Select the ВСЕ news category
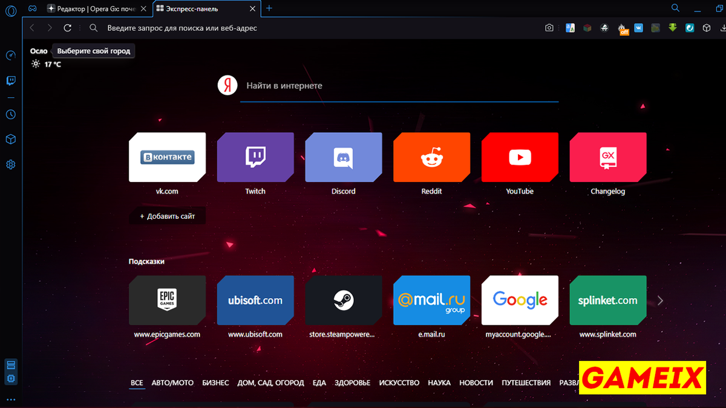726x408 pixels. pos(137,383)
